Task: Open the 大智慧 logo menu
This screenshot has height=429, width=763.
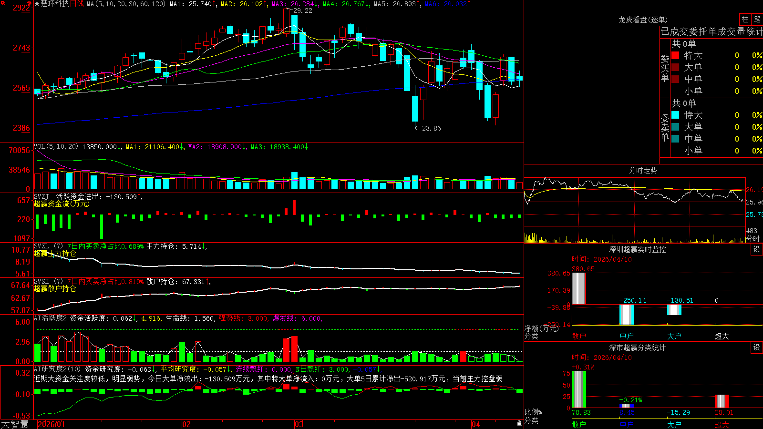Action: [x=15, y=424]
